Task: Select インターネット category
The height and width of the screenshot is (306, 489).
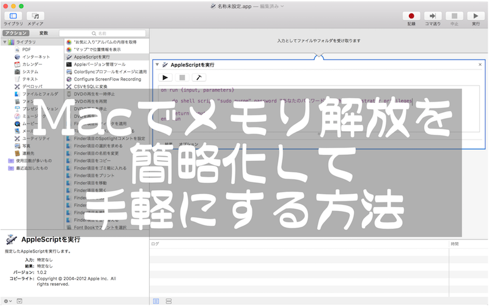Action: (x=35, y=57)
